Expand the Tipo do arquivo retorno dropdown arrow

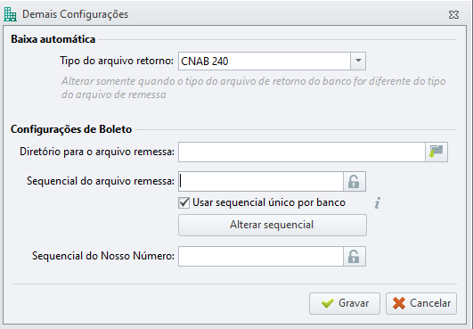[x=358, y=61]
